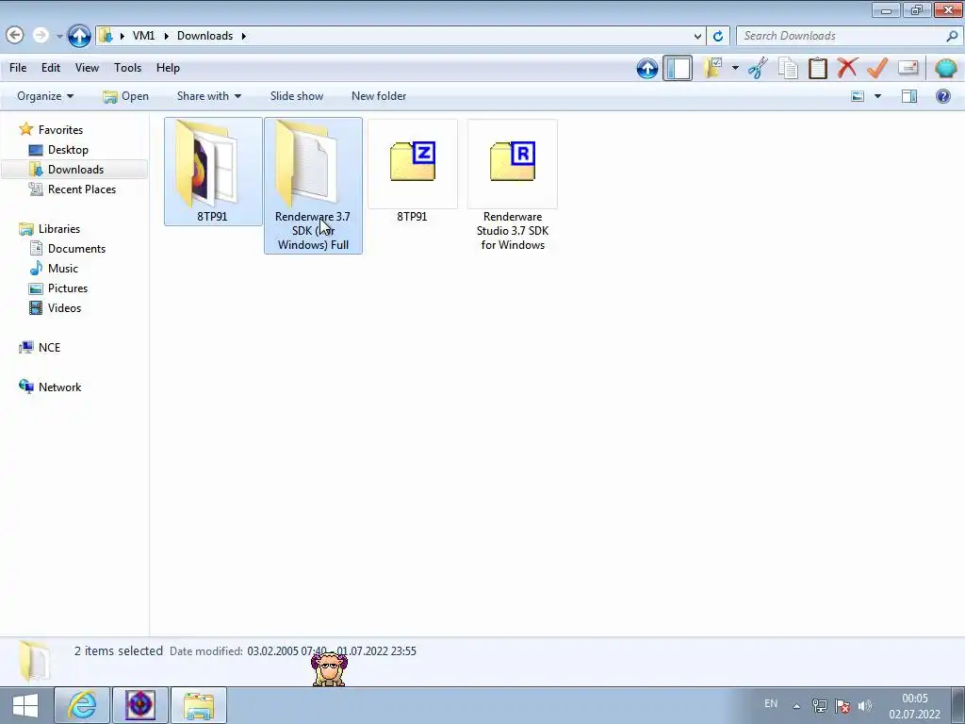Click the Up button beside the address bar
This screenshot has width=965, height=724.
(79, 36)
